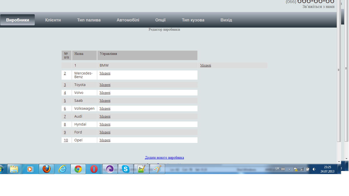Open the Тип кузова menu item
Viewport: 349px width, 196px height.
click(193, 20)
